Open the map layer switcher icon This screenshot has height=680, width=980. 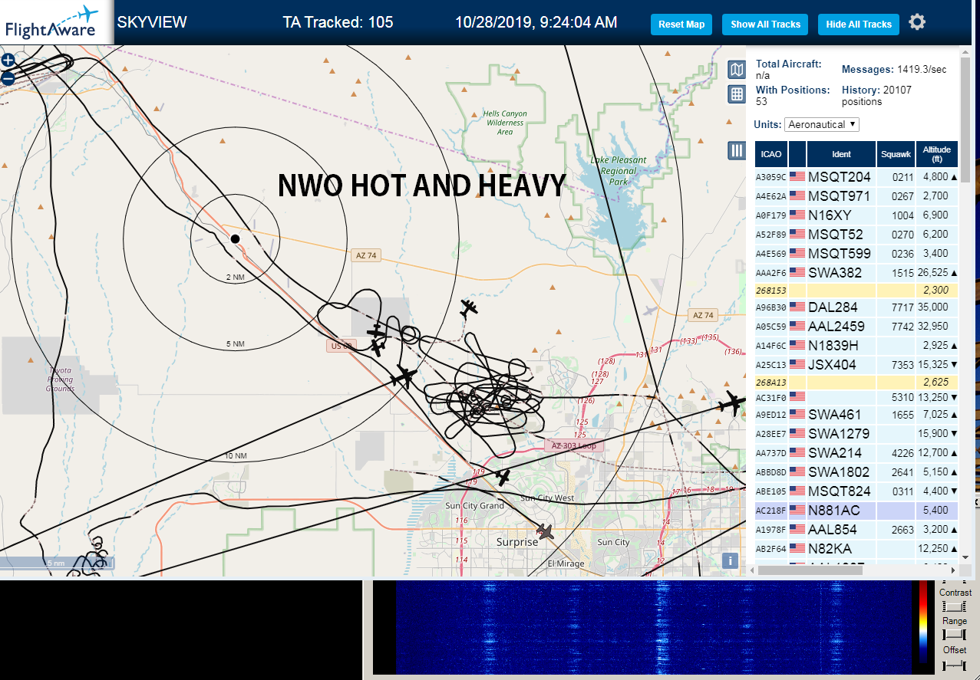(737, 71)
